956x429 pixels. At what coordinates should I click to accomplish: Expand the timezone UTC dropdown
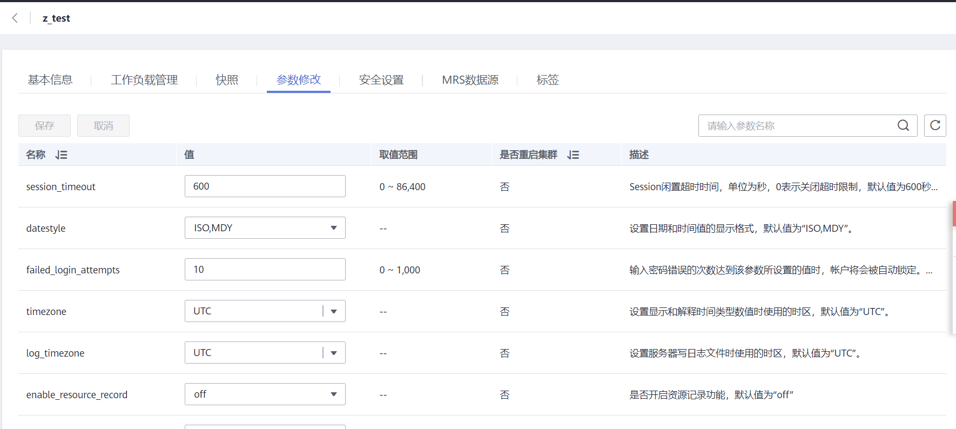[x=265, y=311]
